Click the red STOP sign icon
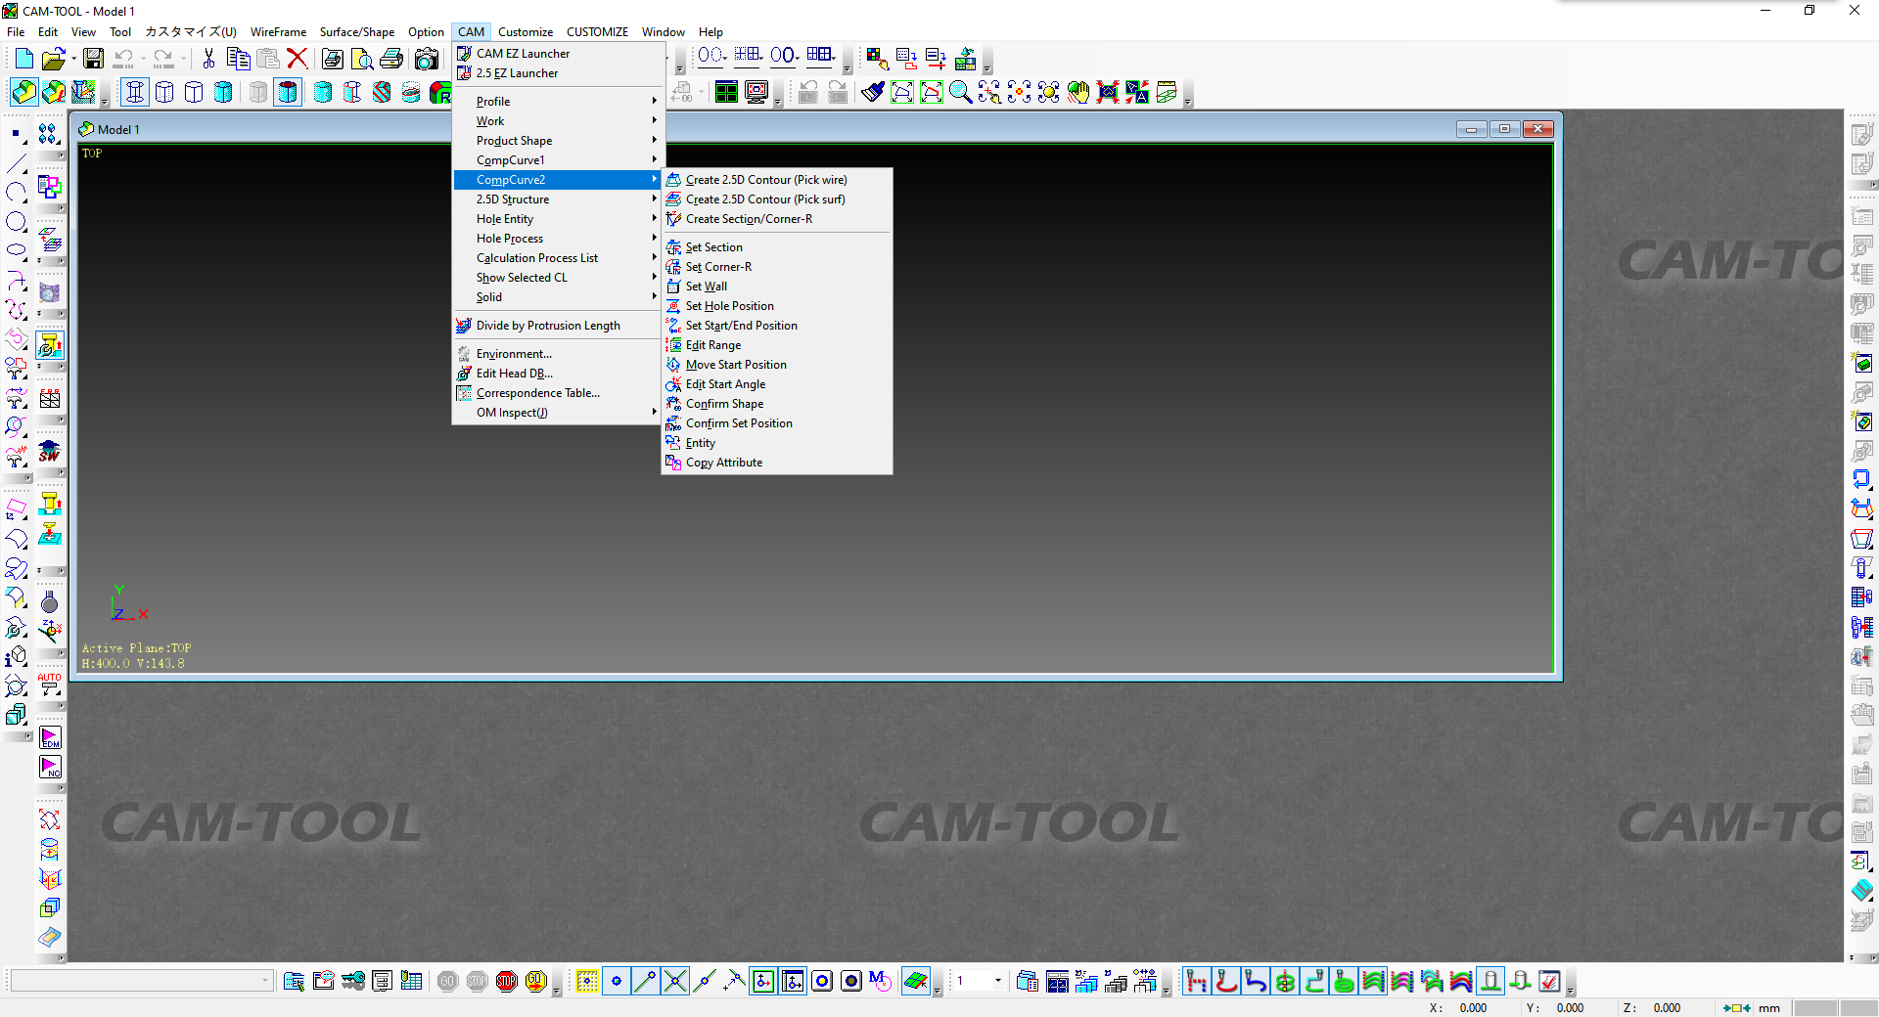 coord(506,981)
